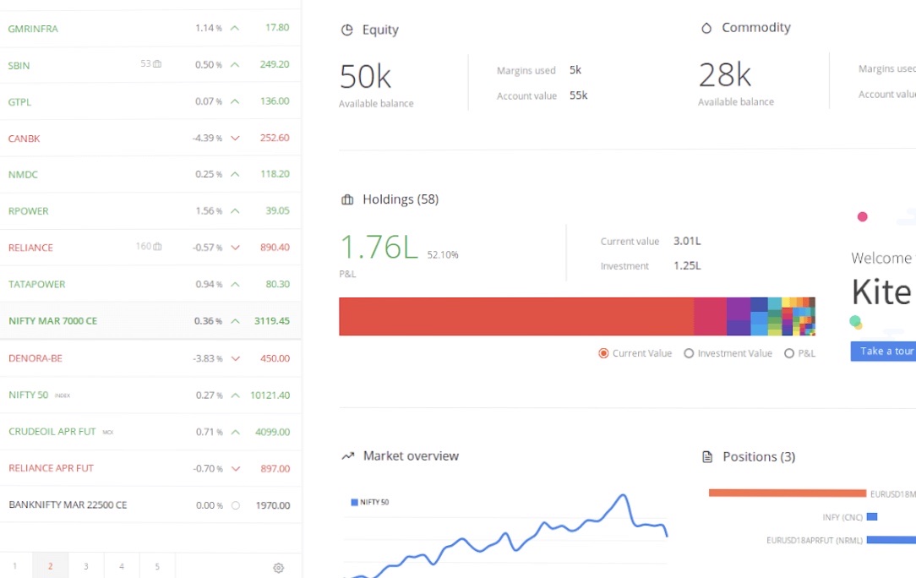Click RELIANCE holdings briefcase icon
The width and height of the screenshot is (916, 578).
click(157, 247)
